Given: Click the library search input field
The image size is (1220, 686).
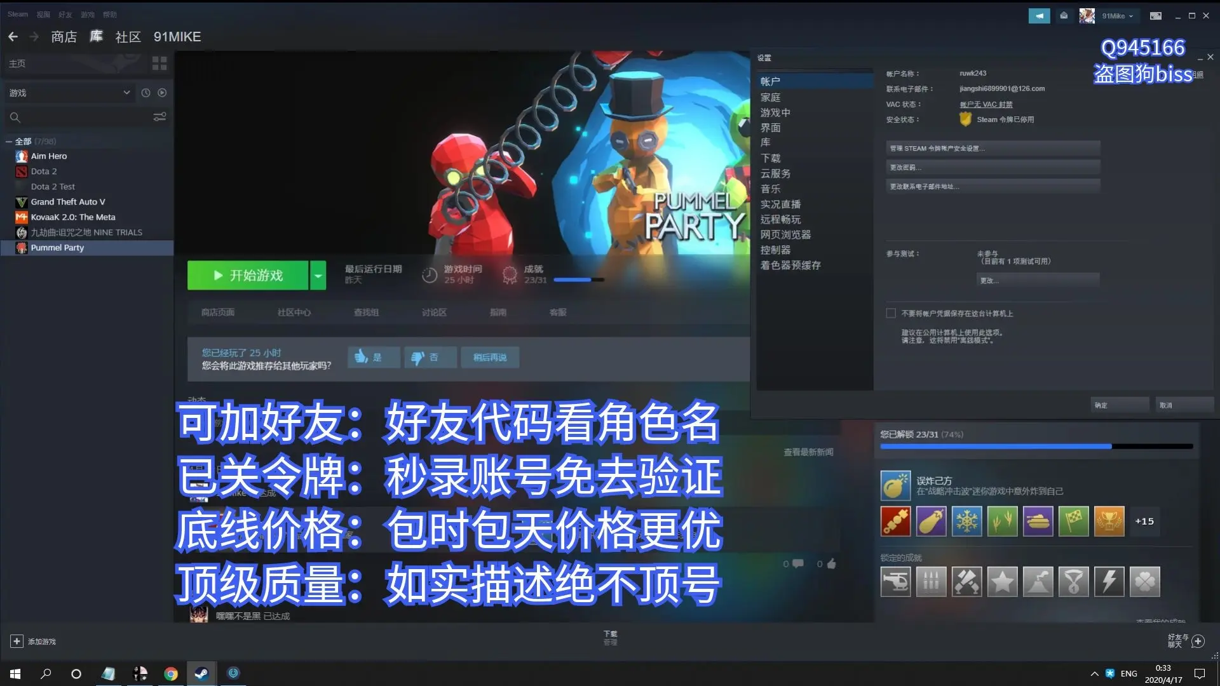Looking at the screenshot, I should (86, 117).
